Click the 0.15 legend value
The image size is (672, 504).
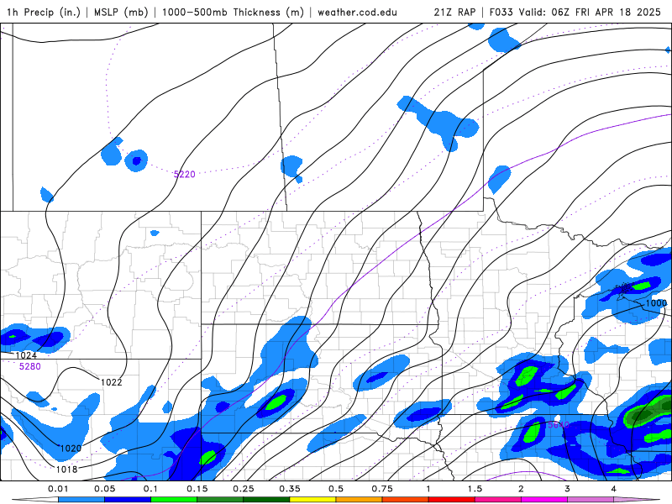point(197,489)
